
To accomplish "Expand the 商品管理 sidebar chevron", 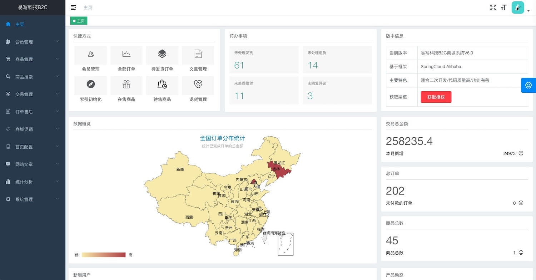I will pyautogui.click(x=58, y=59).
